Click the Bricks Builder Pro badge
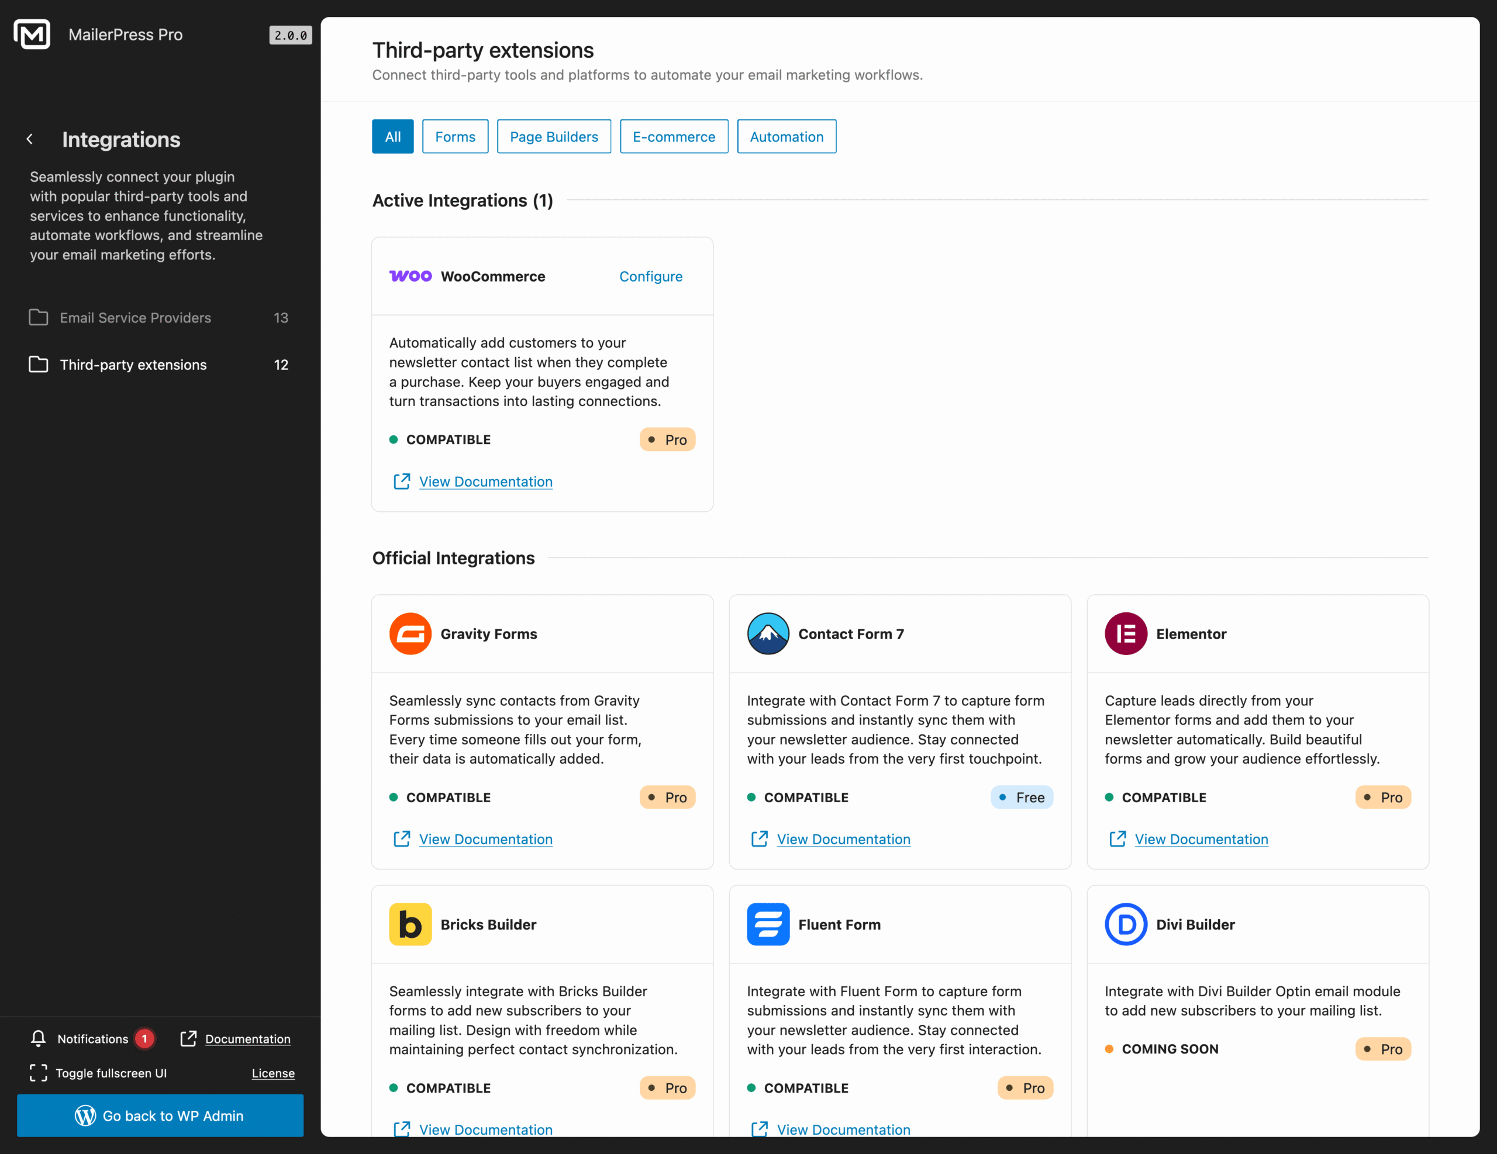 tap(667, 1087)
